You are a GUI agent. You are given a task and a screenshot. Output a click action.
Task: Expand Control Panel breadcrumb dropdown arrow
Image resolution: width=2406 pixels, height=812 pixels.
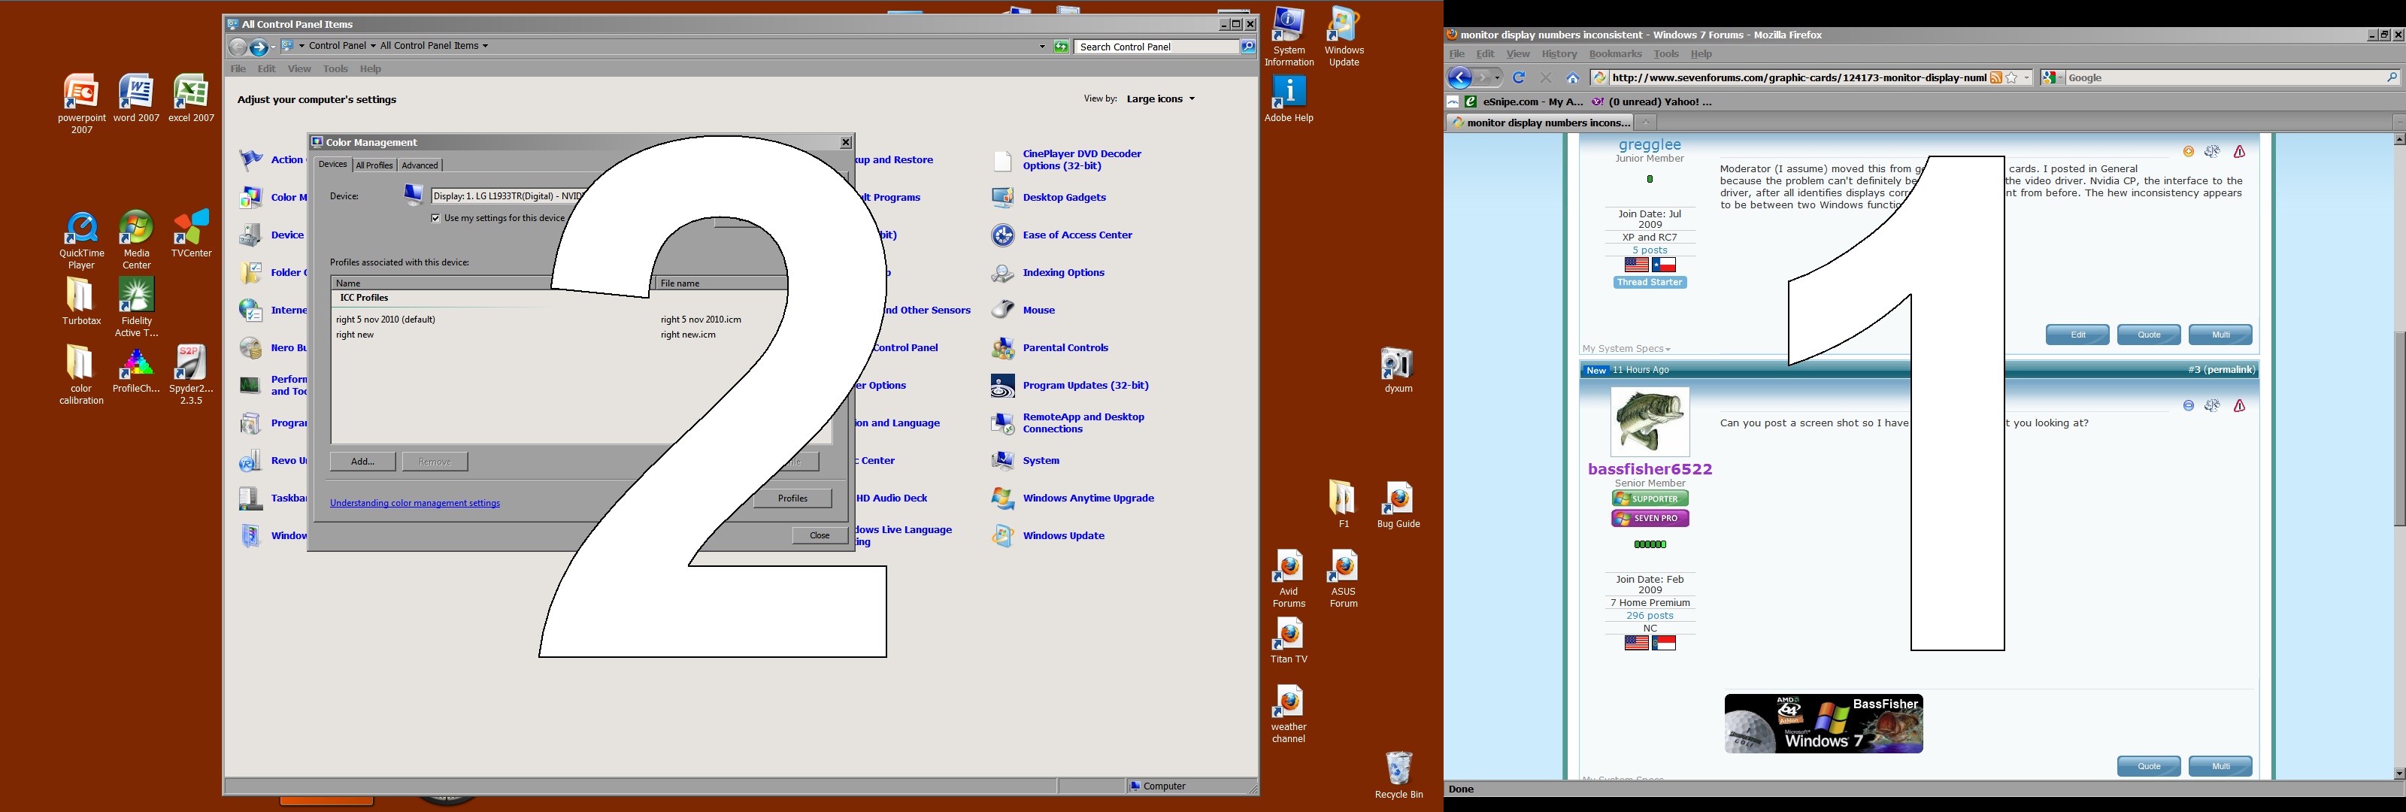(x=373, y=46)
